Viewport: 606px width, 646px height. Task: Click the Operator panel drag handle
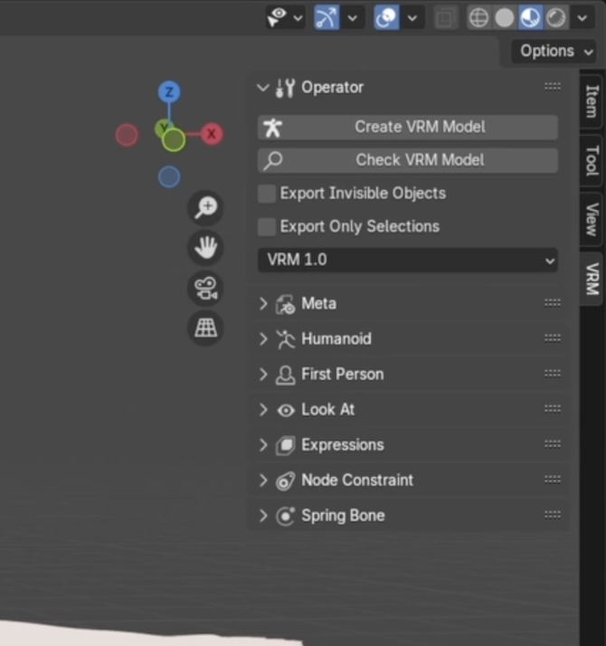[x=553, y=87]
